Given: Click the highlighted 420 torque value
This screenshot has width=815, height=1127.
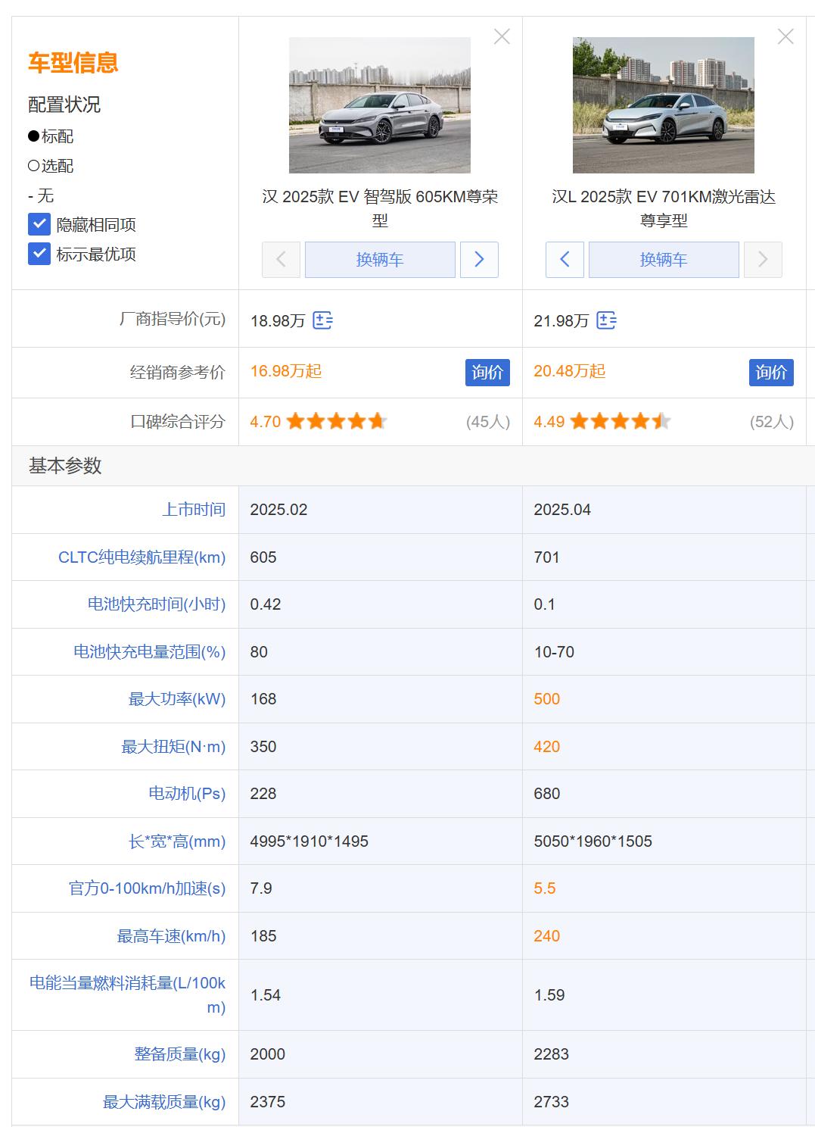Looking at the screenshot, I should pos(547,747).
